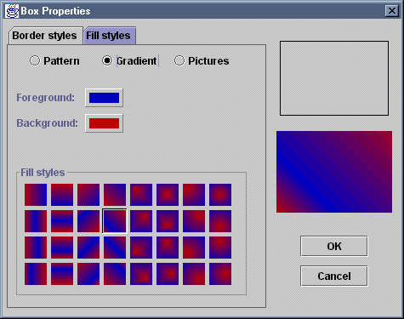The image size is (404, 319).
Task: Choose gradient swatch row 2 column 8
Action: 220,221
